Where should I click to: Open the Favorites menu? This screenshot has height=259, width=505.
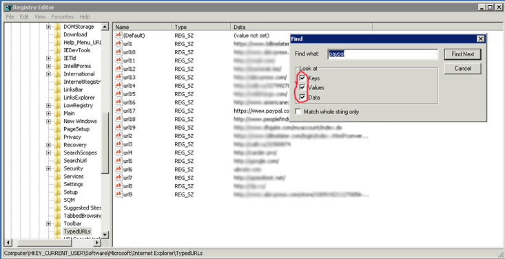point(63,16)
